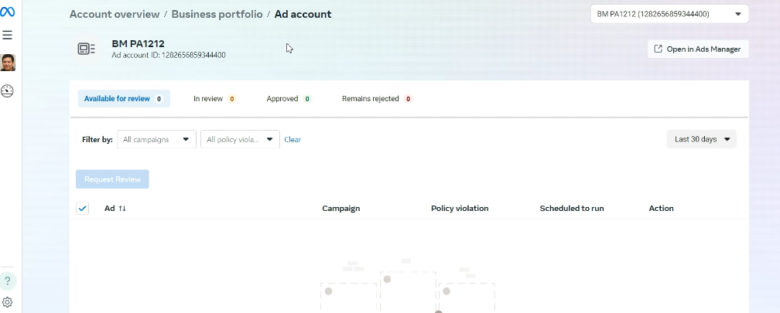Click the user profile picture
The height and width of the screenshot is (313, 780).
(x=8, y=63)
